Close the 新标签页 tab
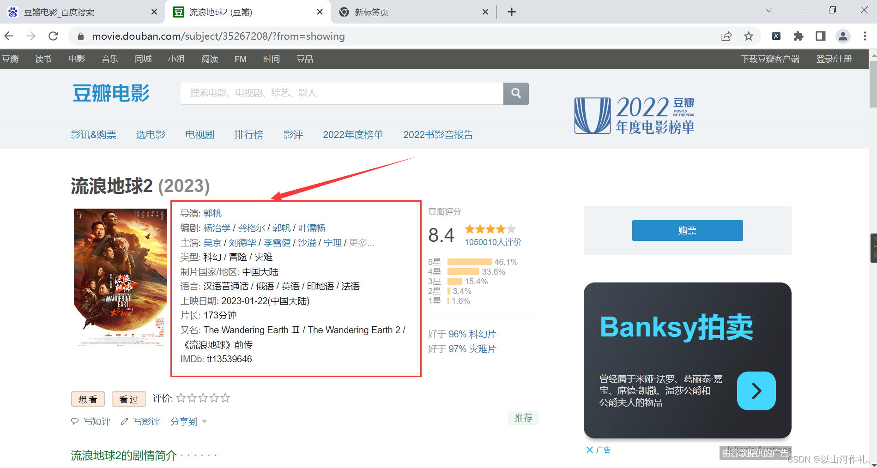The image size is (877, 468). pos(485,12)
